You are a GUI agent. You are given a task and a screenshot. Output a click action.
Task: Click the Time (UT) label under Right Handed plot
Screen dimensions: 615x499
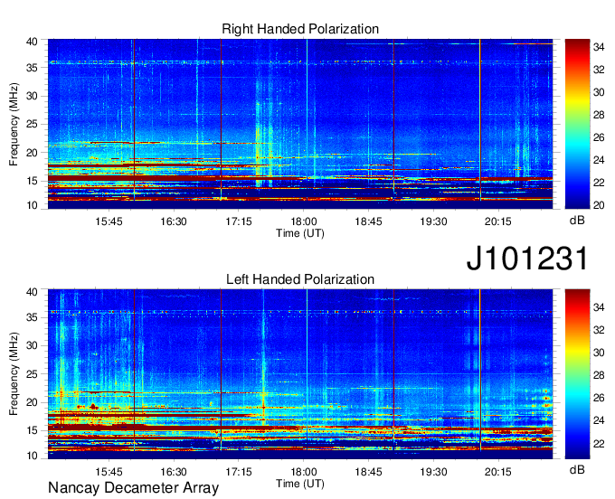300,233
